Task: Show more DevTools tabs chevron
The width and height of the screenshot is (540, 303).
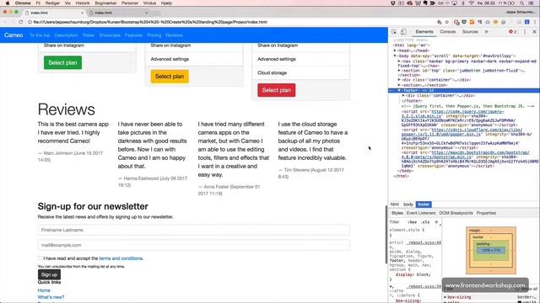Action: pyautogui.click(x=486, y=32)
